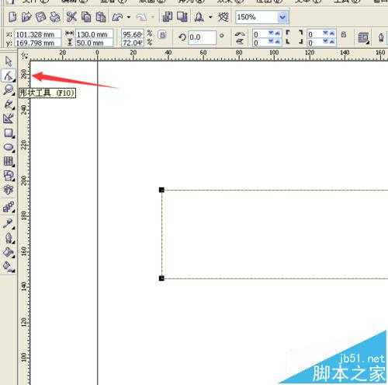Pick the Graph Paper grid tool
Screen dimensions: 388x385
(9, 162)
